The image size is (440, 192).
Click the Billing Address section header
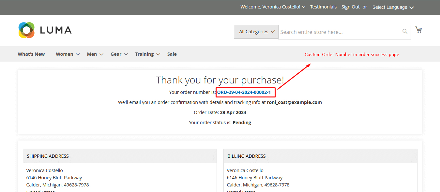(x=247, y=156)
